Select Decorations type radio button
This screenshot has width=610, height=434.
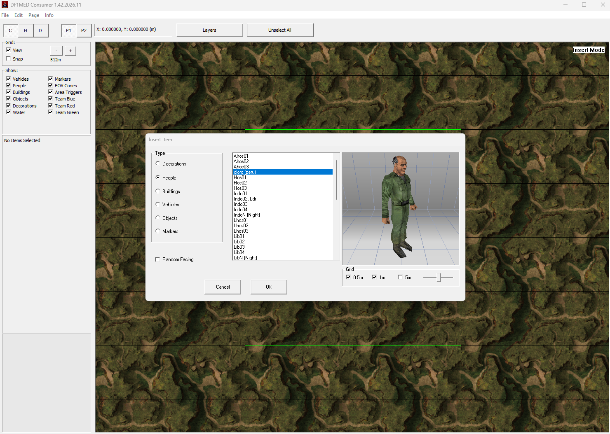click(157, 163)
